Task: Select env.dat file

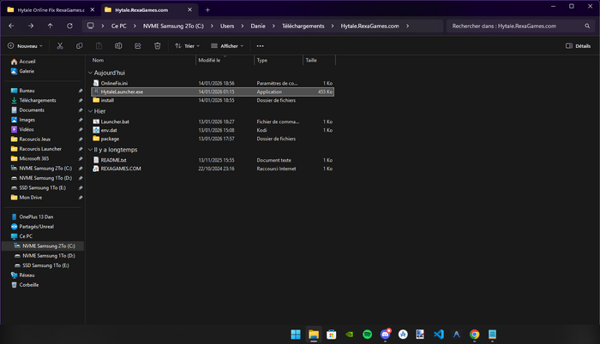Action: 213,130
